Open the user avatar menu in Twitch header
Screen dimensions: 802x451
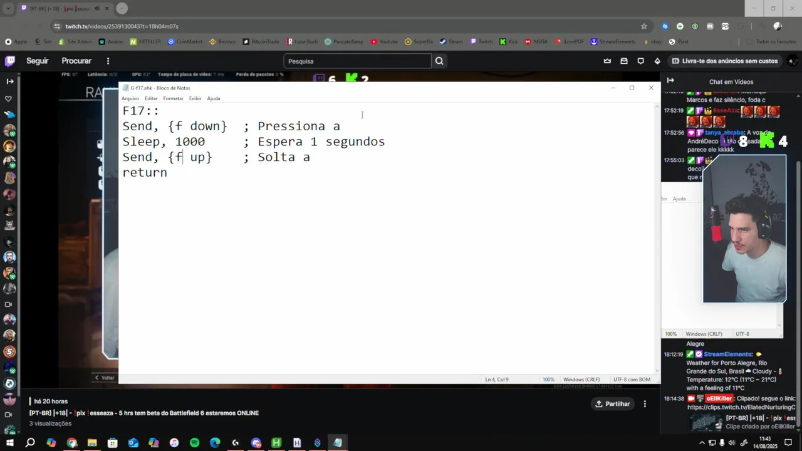[793, 61]
